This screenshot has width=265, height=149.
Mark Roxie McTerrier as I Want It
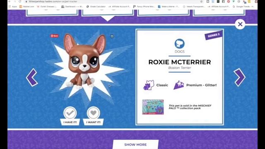pos(93,116)
